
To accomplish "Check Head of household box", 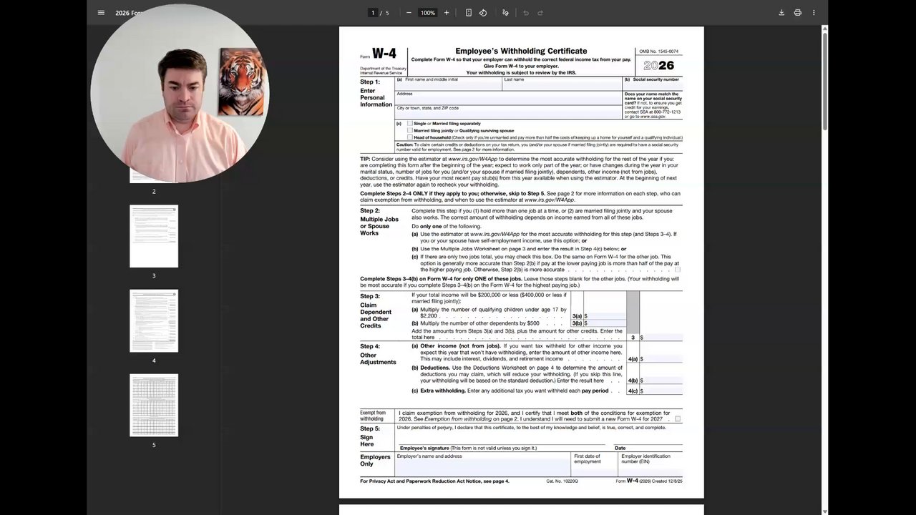I will [x=410, y=137].
